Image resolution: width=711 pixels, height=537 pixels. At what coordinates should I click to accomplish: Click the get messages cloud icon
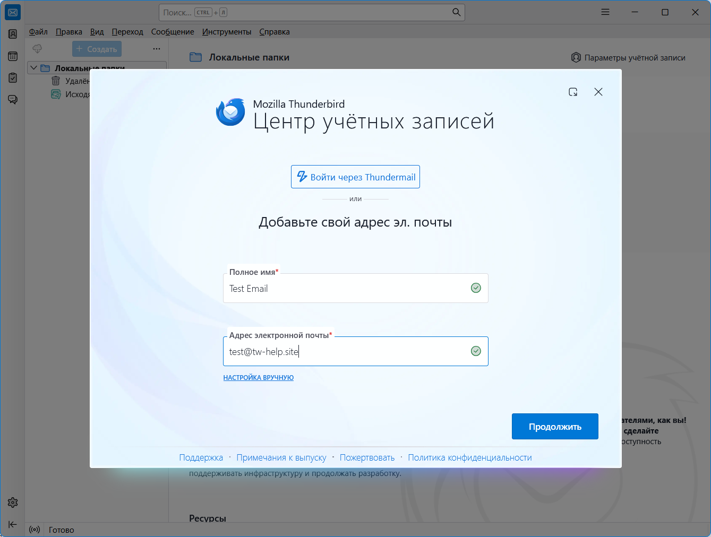[x=37, y=49]
